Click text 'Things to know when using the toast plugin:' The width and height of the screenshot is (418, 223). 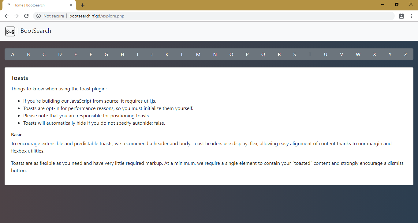coord(59,89)
